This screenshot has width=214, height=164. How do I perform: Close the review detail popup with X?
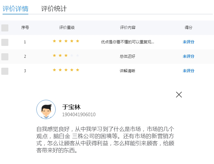coord(179,95)
